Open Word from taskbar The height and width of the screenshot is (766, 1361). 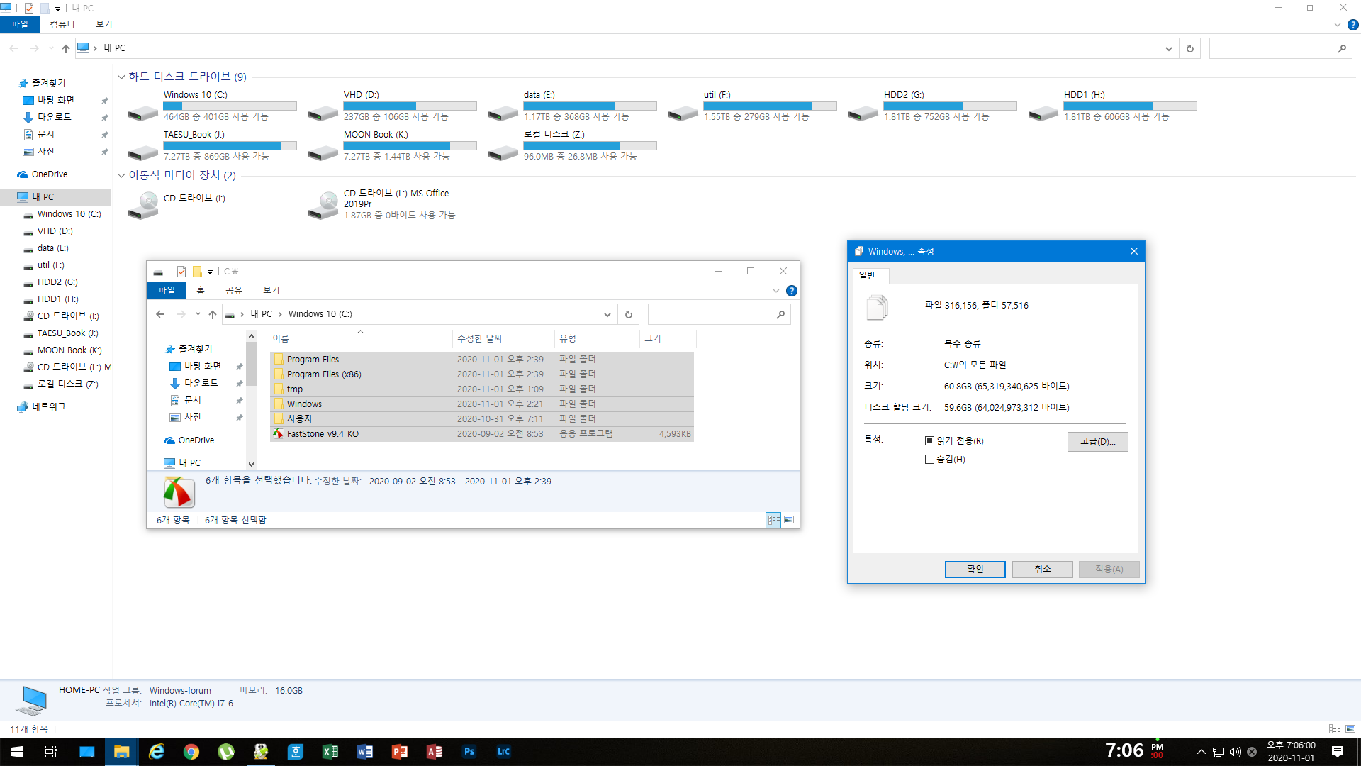point(365,752)
